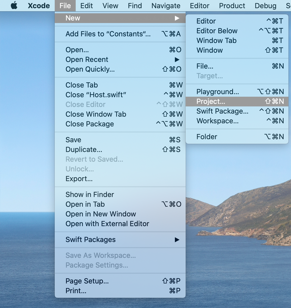This screenshot has height=308, width=291.
Task: Expand the Swift Packages submenu
Action: [120, 240]
